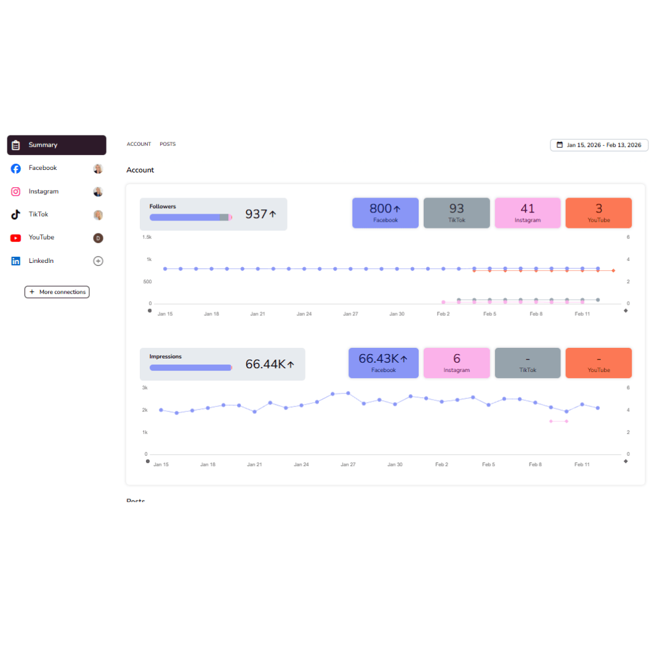
Task: Toggle the YouTube 3 followers series card
Action: (x=598, y=213)
